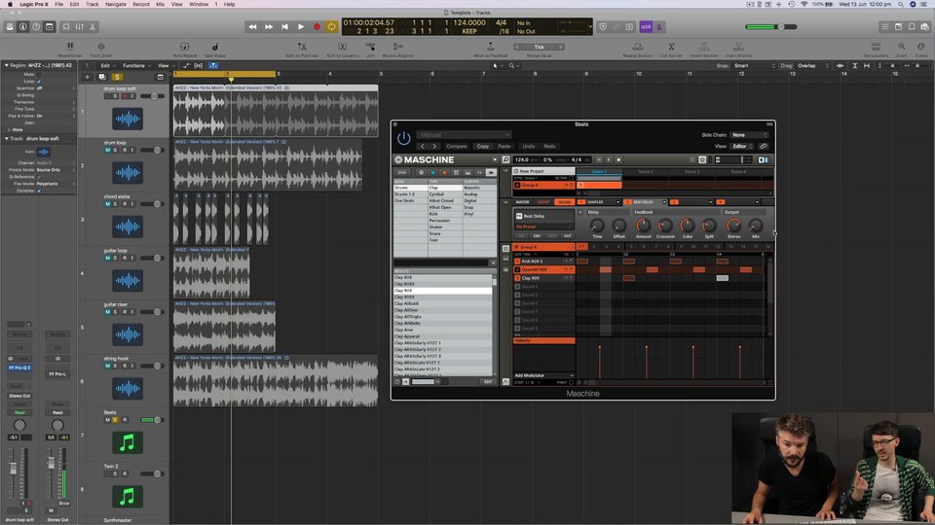Mute the guitar riser track
The height and width of the screenshot is (525, 935).
tap(107, 312)
